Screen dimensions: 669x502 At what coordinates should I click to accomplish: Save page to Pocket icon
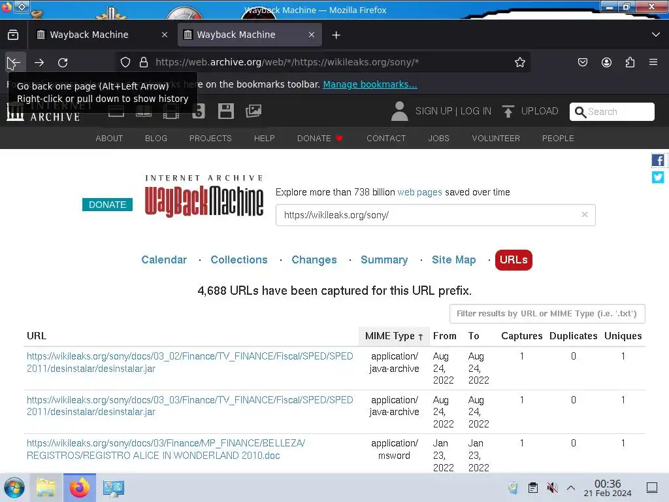tap(582, 62)
